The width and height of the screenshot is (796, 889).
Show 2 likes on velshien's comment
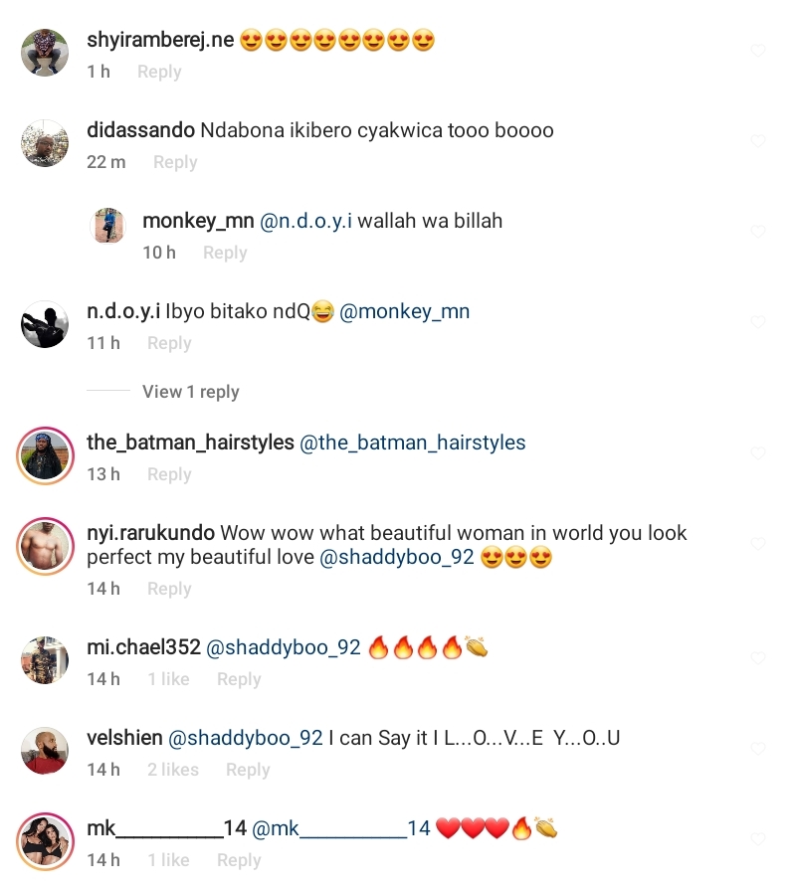coord(173,770)
